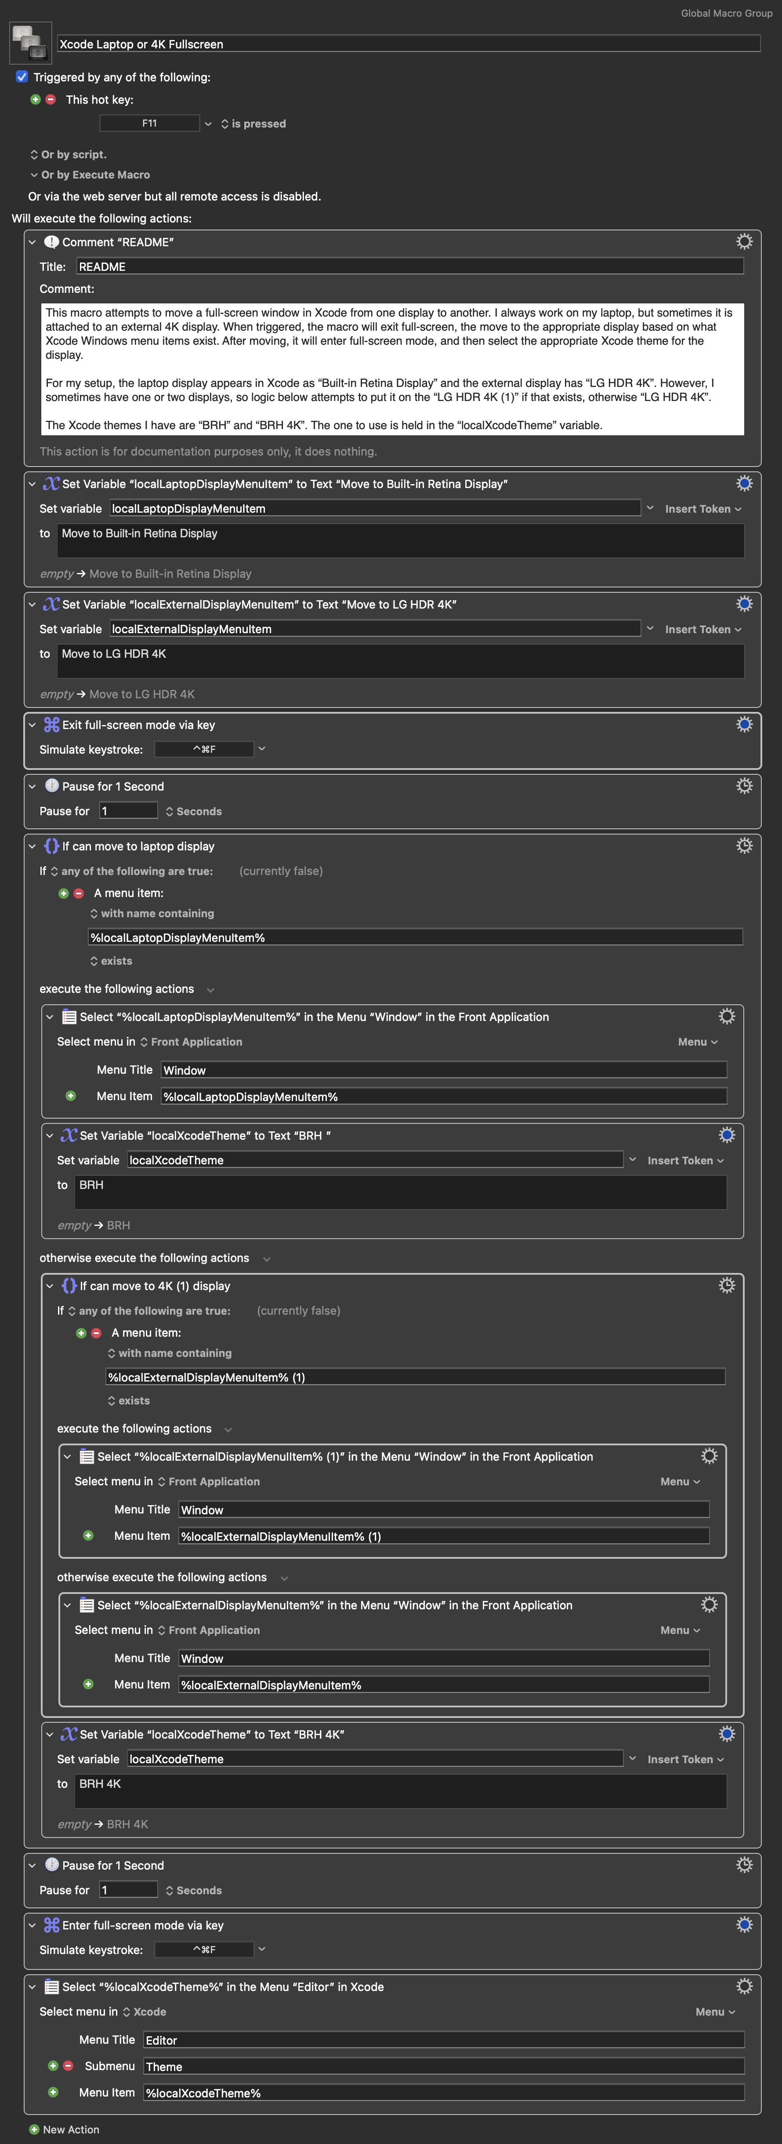Click the %localExternalDisplayMenuItem% (1) condition name field
782x2144 pixels.
(415, 1377)
